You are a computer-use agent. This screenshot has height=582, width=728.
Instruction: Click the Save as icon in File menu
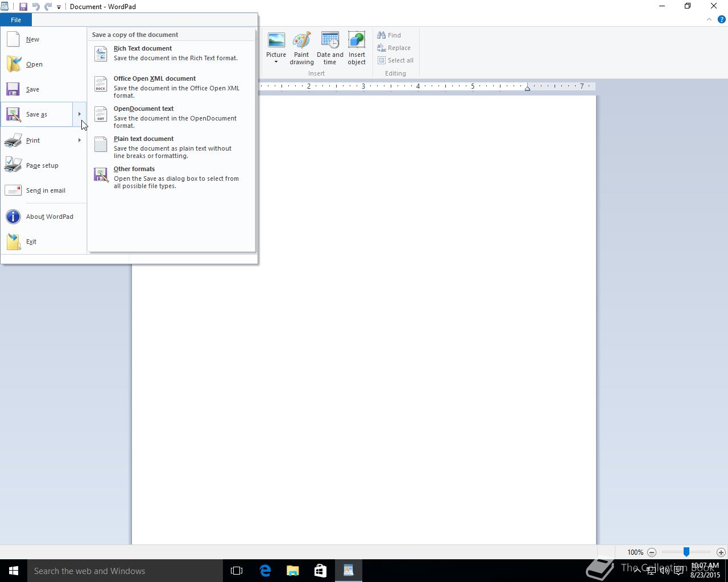click(x=13, y=114)
